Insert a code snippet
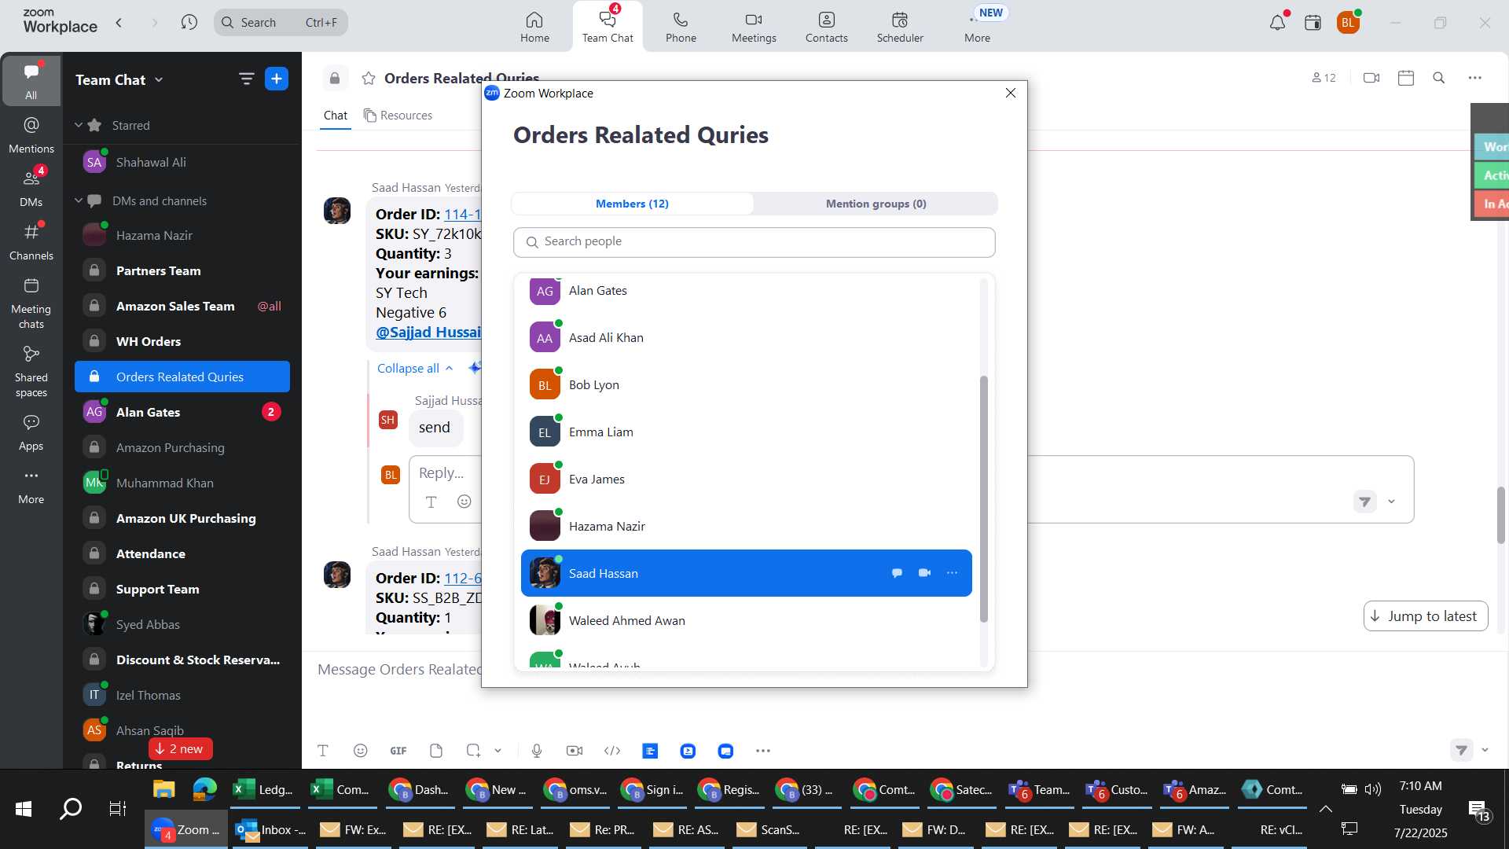1509x849 pixels. point(612,751)
